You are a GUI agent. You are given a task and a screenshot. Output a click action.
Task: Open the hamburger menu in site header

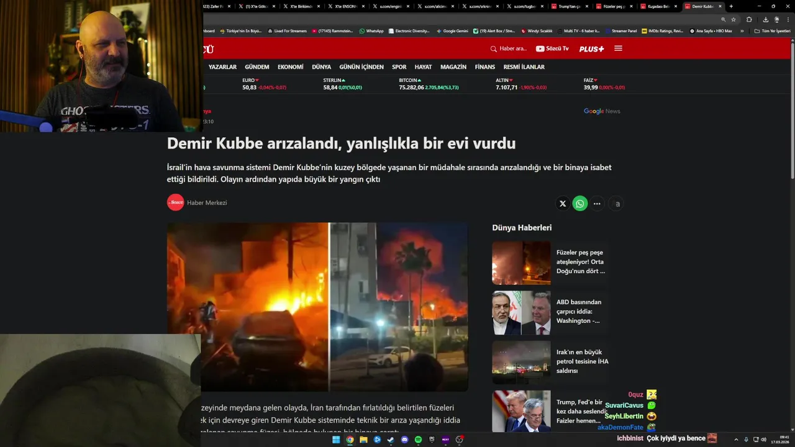coord(618,48)
